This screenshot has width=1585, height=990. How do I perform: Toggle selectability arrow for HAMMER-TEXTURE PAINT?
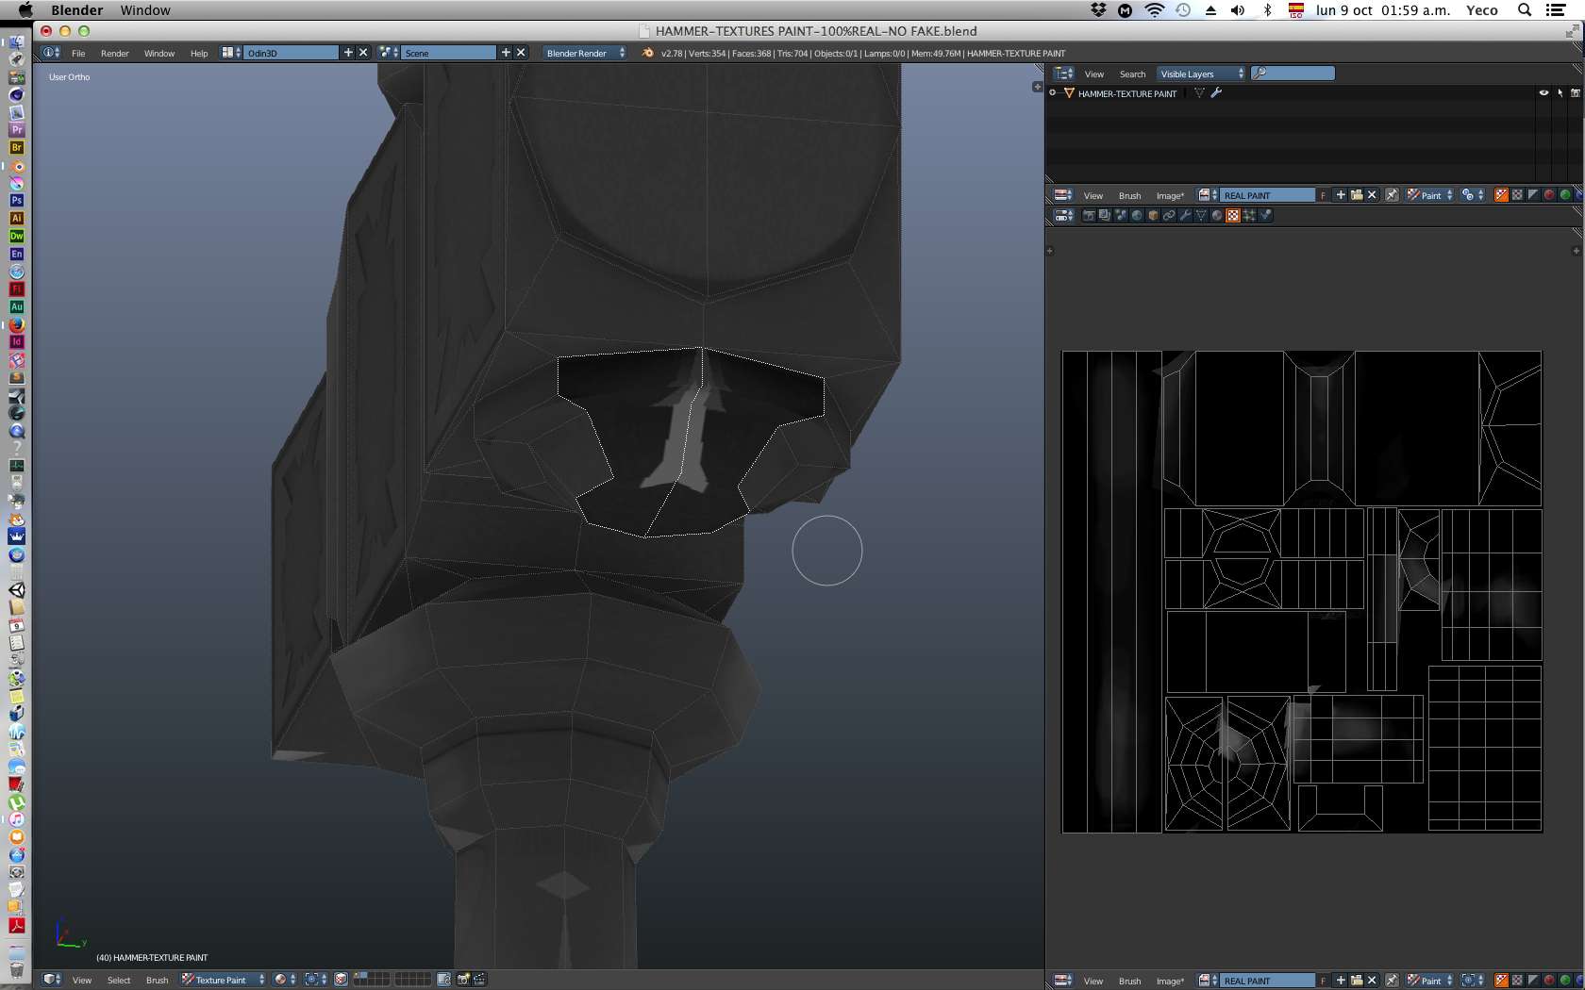coord(1560,93)
